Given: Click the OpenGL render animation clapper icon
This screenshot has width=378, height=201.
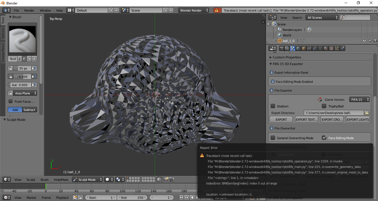Looking at the screenshot, I should tap(171, 179).
